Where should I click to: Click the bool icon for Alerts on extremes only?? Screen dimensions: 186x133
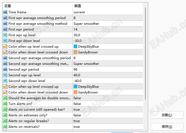click(x=5, y=115)
